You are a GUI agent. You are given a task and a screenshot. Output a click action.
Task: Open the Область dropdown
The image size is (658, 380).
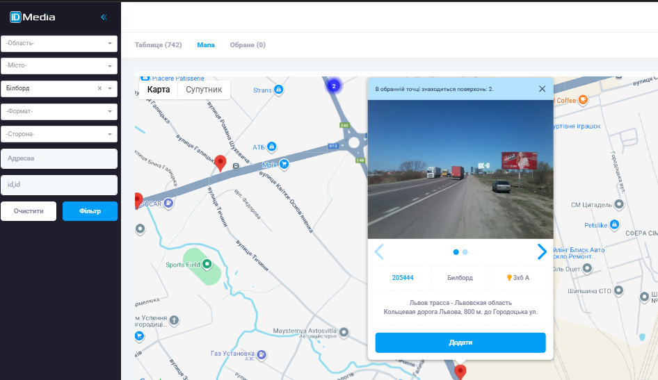click(x=59, y=43)
